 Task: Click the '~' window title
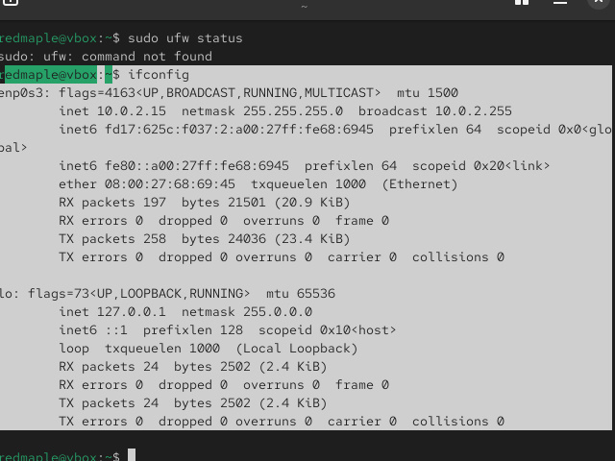(304, 6)
